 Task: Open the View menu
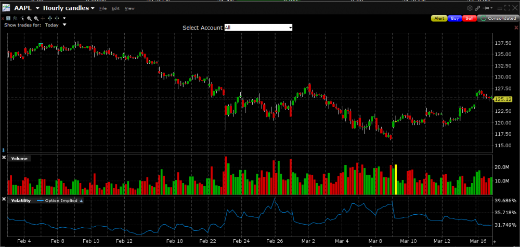[129, 9]
